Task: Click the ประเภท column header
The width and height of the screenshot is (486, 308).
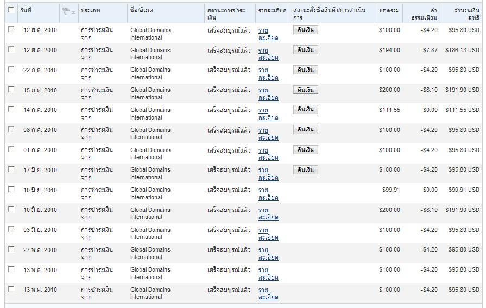Action: (x=91, y=10)
